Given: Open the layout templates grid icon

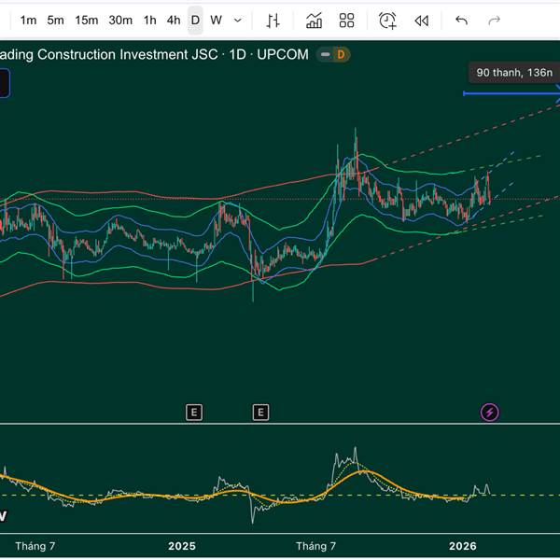Looking at the screenshot, I should 347,20.
